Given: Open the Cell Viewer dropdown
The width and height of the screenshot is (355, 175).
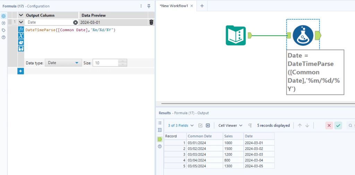Looking at the screenshot, I should (230, 126).
